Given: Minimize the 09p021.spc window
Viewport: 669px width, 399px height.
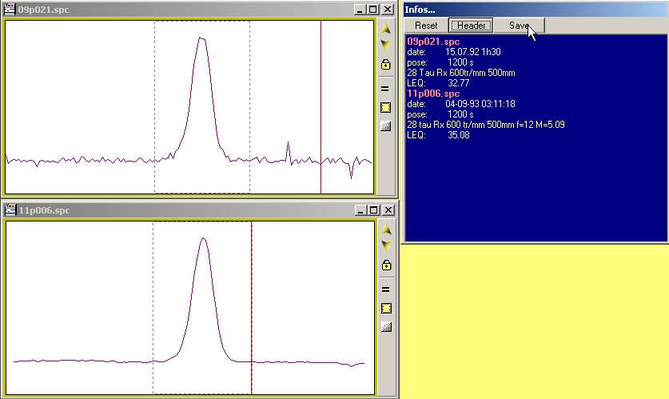Looking at the screenshot, I should coord(360,10).
